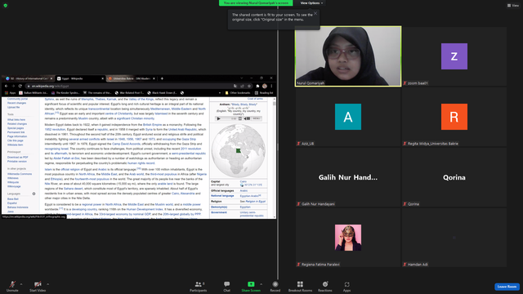Open Chrome profile avatar
This screenshot has width=523, height=294.
coord(265,86)
